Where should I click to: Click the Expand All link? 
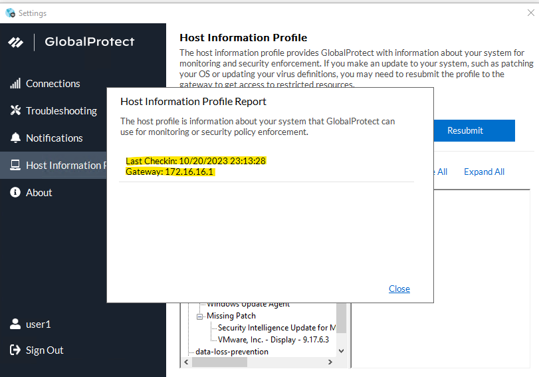pyautogui.click(x=484, y=172)
